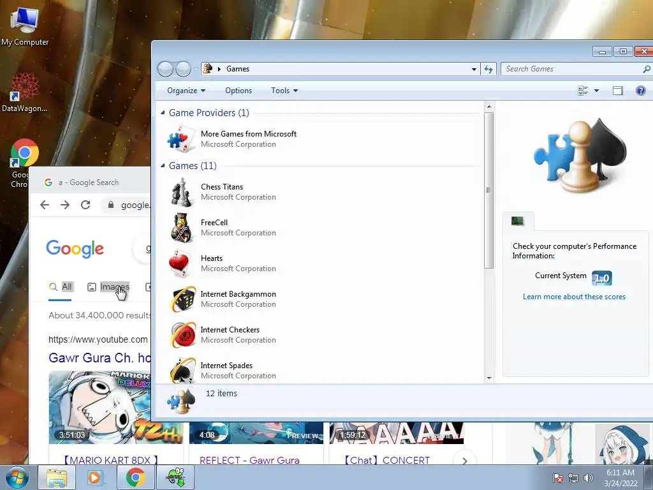Click the back navigation button in Games window
This screenshot has height=490, width=653.
165,69
